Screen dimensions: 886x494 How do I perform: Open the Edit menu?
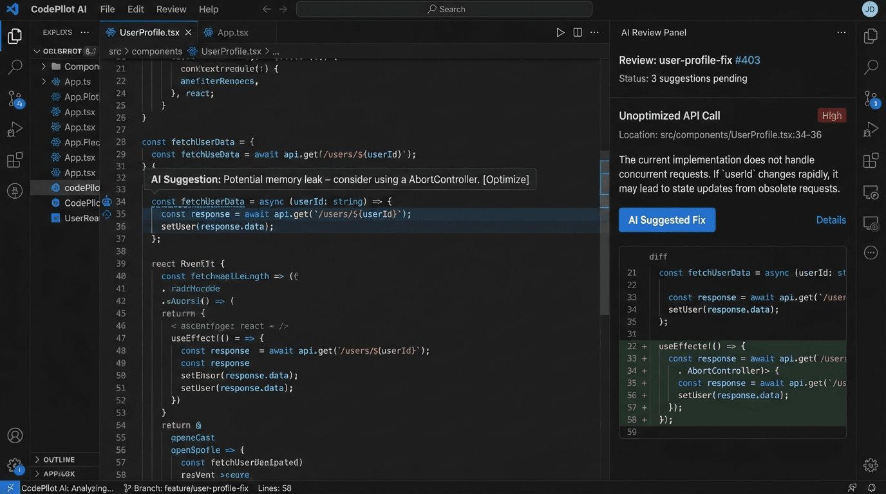tap(136, 9)
